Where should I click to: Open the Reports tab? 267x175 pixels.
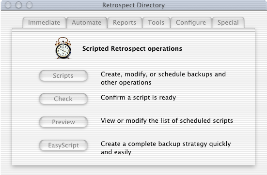125,23
